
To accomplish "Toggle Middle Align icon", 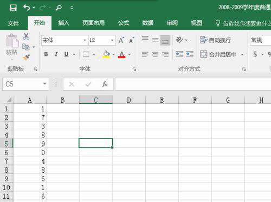I will click(155, 40).
